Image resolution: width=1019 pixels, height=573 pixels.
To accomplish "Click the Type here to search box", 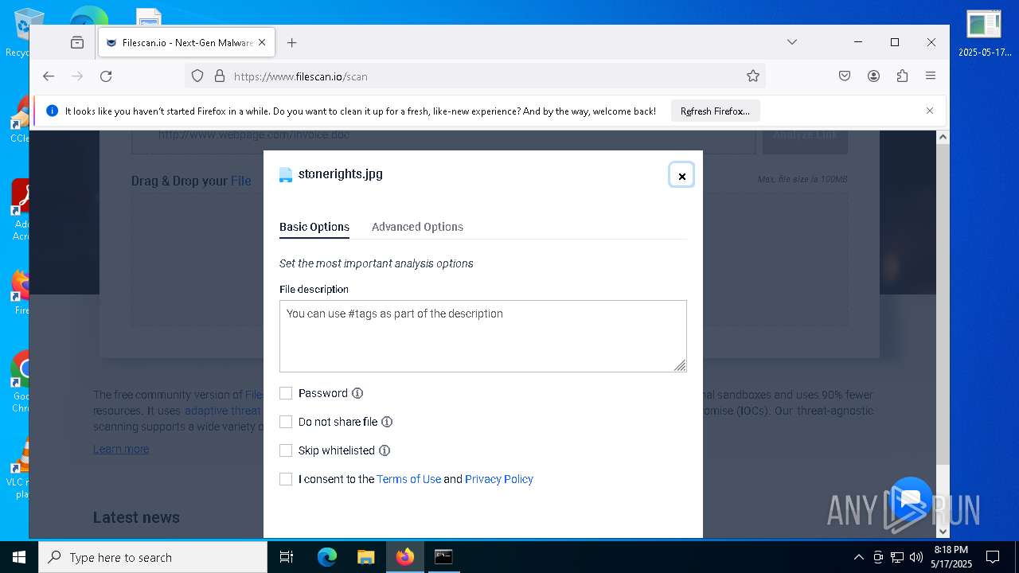I will pyautogui.click(x=153, y=557).
